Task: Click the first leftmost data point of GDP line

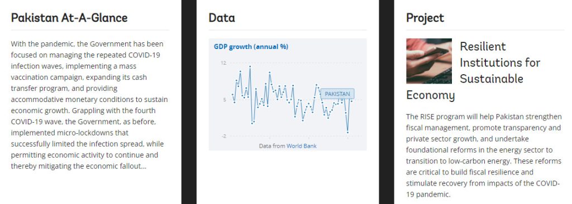Action: [232, 94]
